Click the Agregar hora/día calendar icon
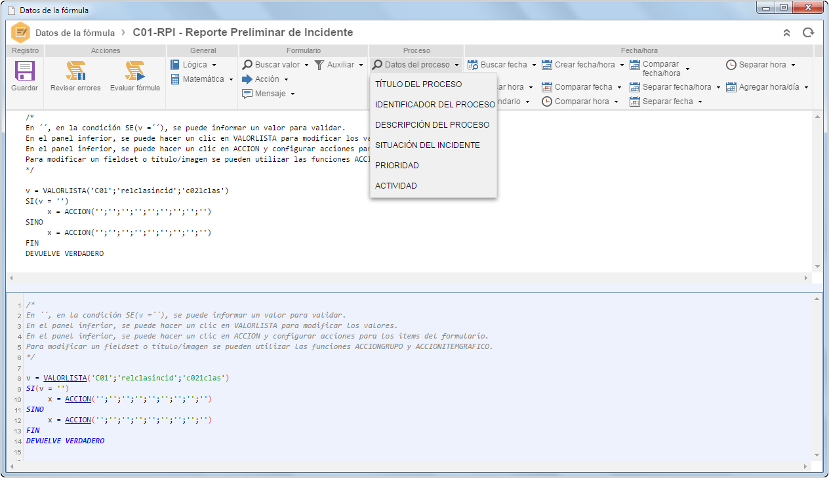This screenshot has height=478, width=829. [731, 87]
